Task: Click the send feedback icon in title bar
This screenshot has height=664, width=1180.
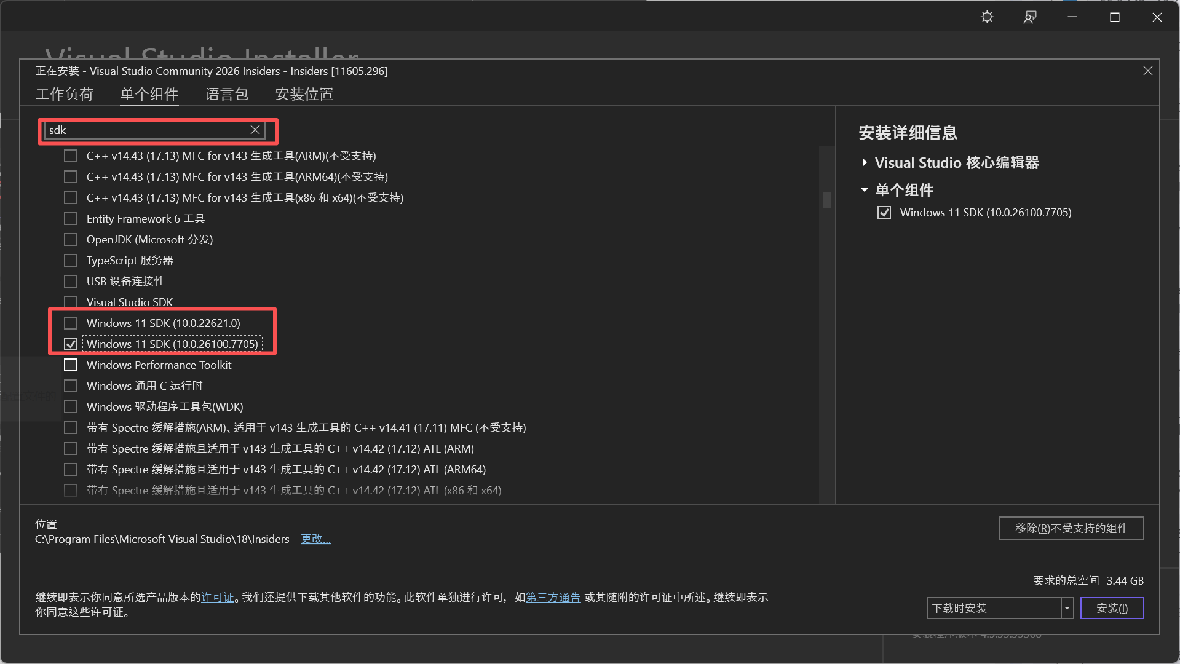Action: (1030, 17)
